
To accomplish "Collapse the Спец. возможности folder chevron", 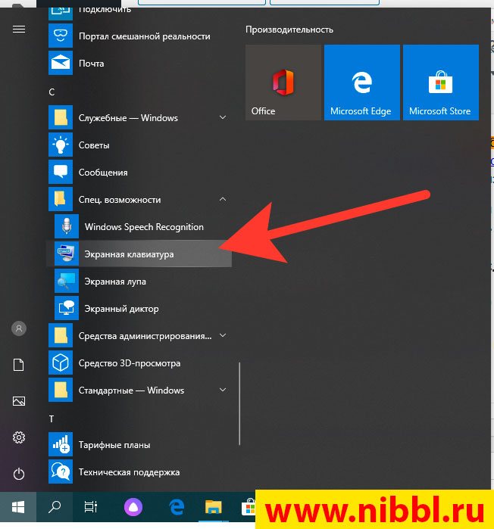I will (223, 199).
